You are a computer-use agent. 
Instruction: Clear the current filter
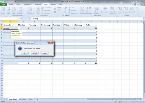pyautogui.click(x=71, y=8)
